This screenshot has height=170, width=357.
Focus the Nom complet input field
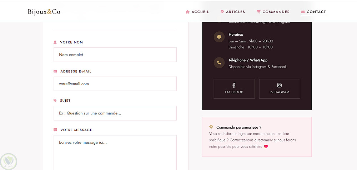(x=115, y=55)
